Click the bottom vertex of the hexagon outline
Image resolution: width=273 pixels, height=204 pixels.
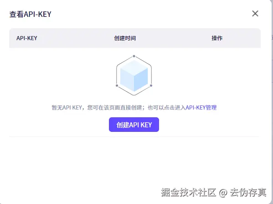point(134,95)
